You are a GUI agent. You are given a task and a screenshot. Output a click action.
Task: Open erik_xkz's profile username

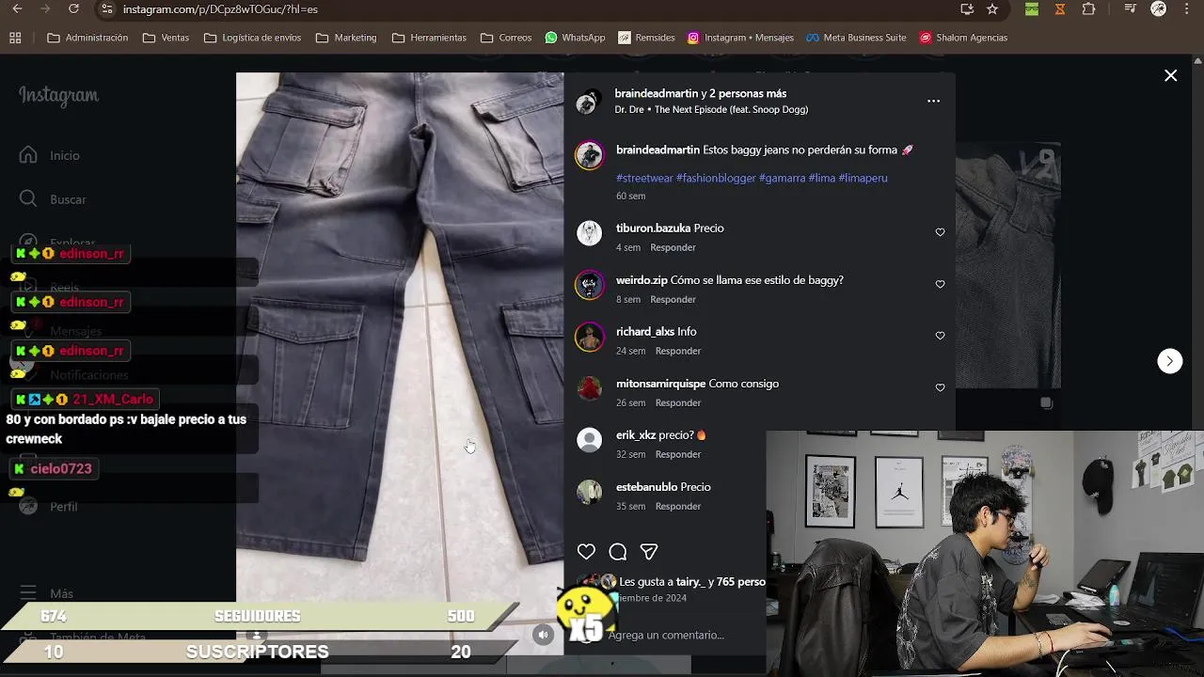point(636,435)
